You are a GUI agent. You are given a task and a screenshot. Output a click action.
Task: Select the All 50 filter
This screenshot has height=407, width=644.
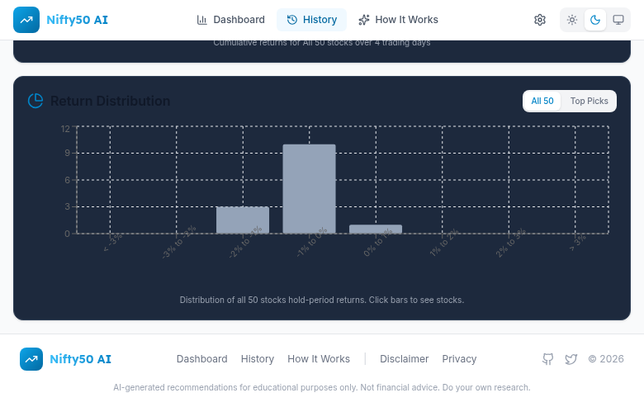[x=542, y=101]
